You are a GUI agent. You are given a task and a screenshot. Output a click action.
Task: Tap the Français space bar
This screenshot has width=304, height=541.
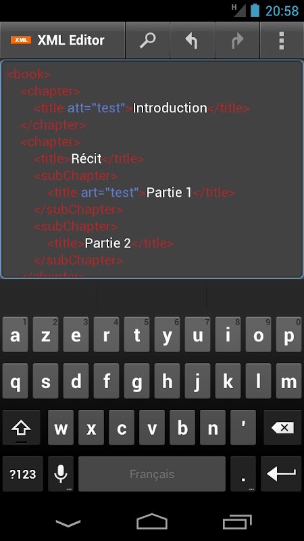(151, 474)
